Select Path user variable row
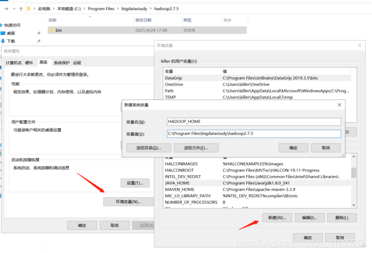 tap(257, 91)
